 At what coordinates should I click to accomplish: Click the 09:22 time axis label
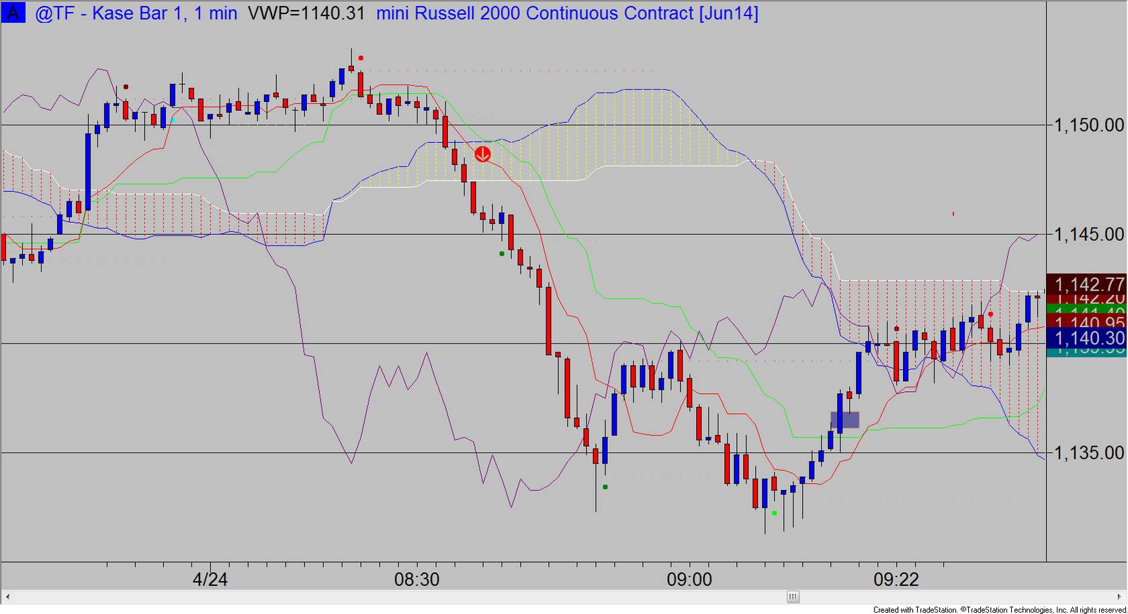896,579
